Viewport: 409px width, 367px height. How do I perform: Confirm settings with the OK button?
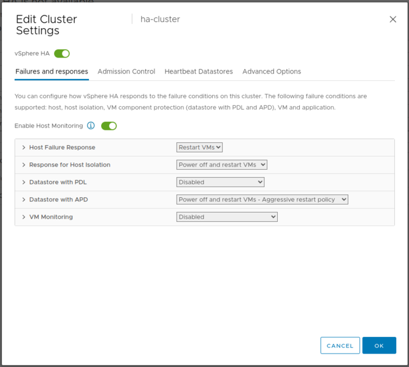[379, 346]
